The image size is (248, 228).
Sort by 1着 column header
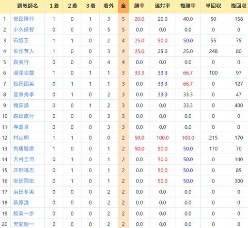[x=54, y=6]
